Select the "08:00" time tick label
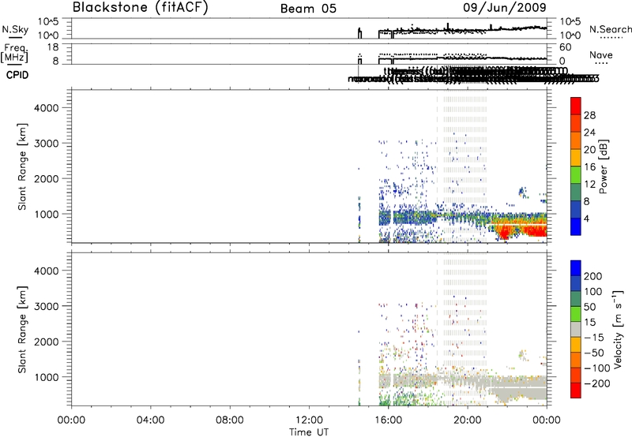Screen dimensions: 632x437 [x=230, y=420]
